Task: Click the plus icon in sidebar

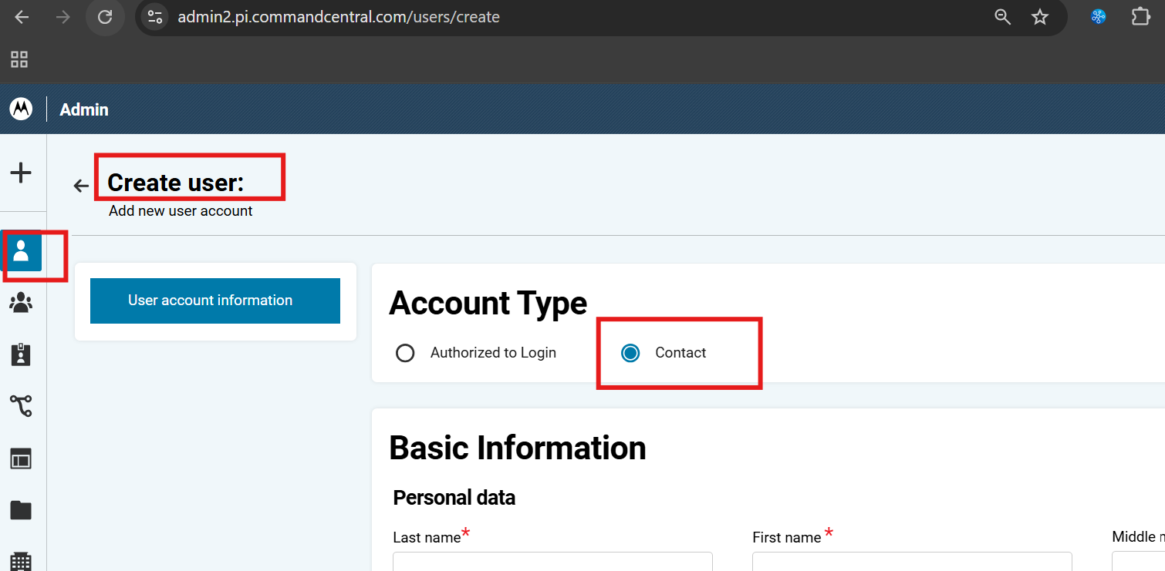Action: click(21, 173)
